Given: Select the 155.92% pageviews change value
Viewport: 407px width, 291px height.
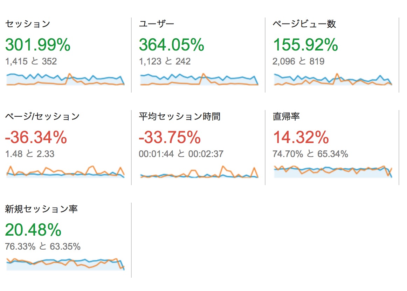Looking at the screenshot, I should [305, 45].
